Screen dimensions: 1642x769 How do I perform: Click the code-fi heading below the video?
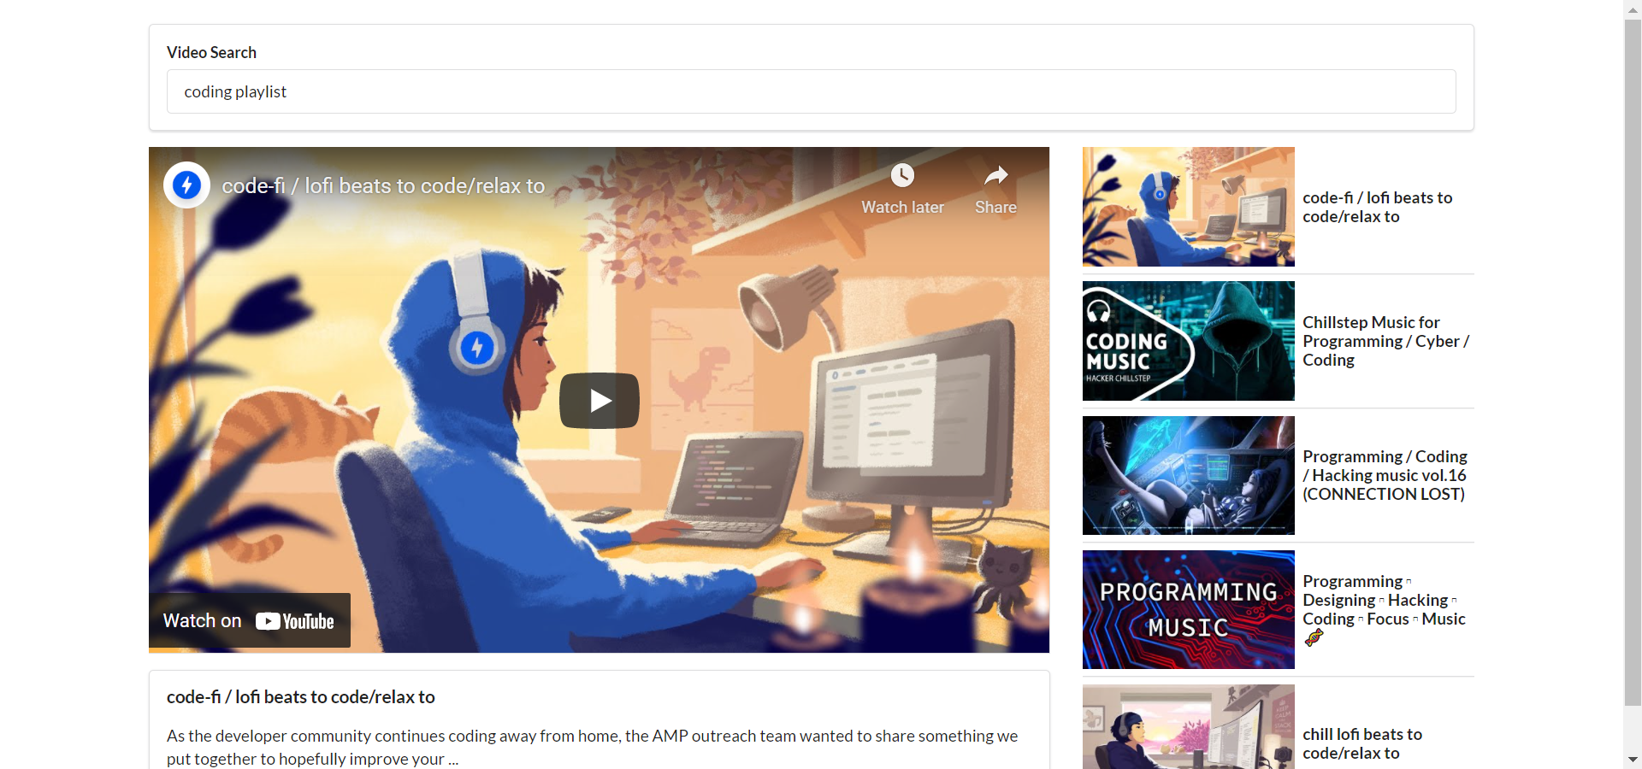301,697
